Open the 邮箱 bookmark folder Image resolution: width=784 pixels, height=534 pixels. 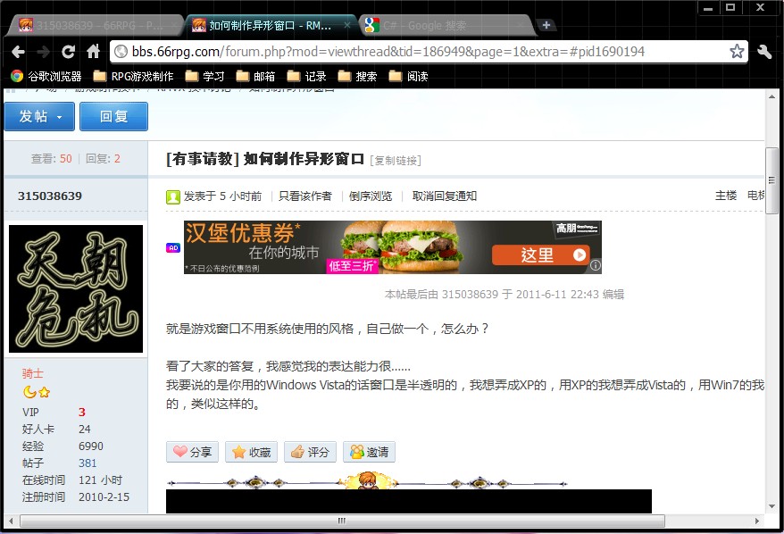click(255, 77)
